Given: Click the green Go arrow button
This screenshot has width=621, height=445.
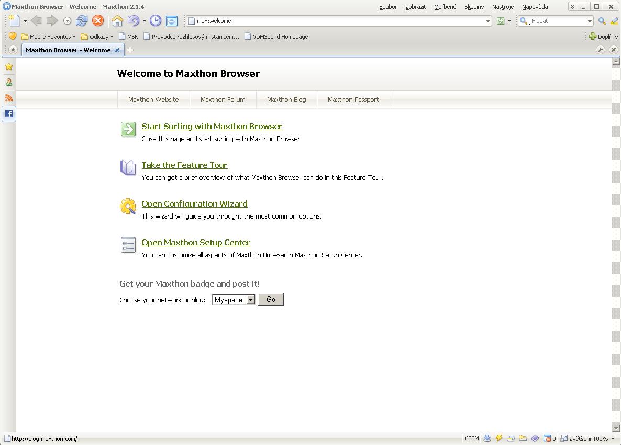Looking at the screenshot, I should (x=501, y=21).
